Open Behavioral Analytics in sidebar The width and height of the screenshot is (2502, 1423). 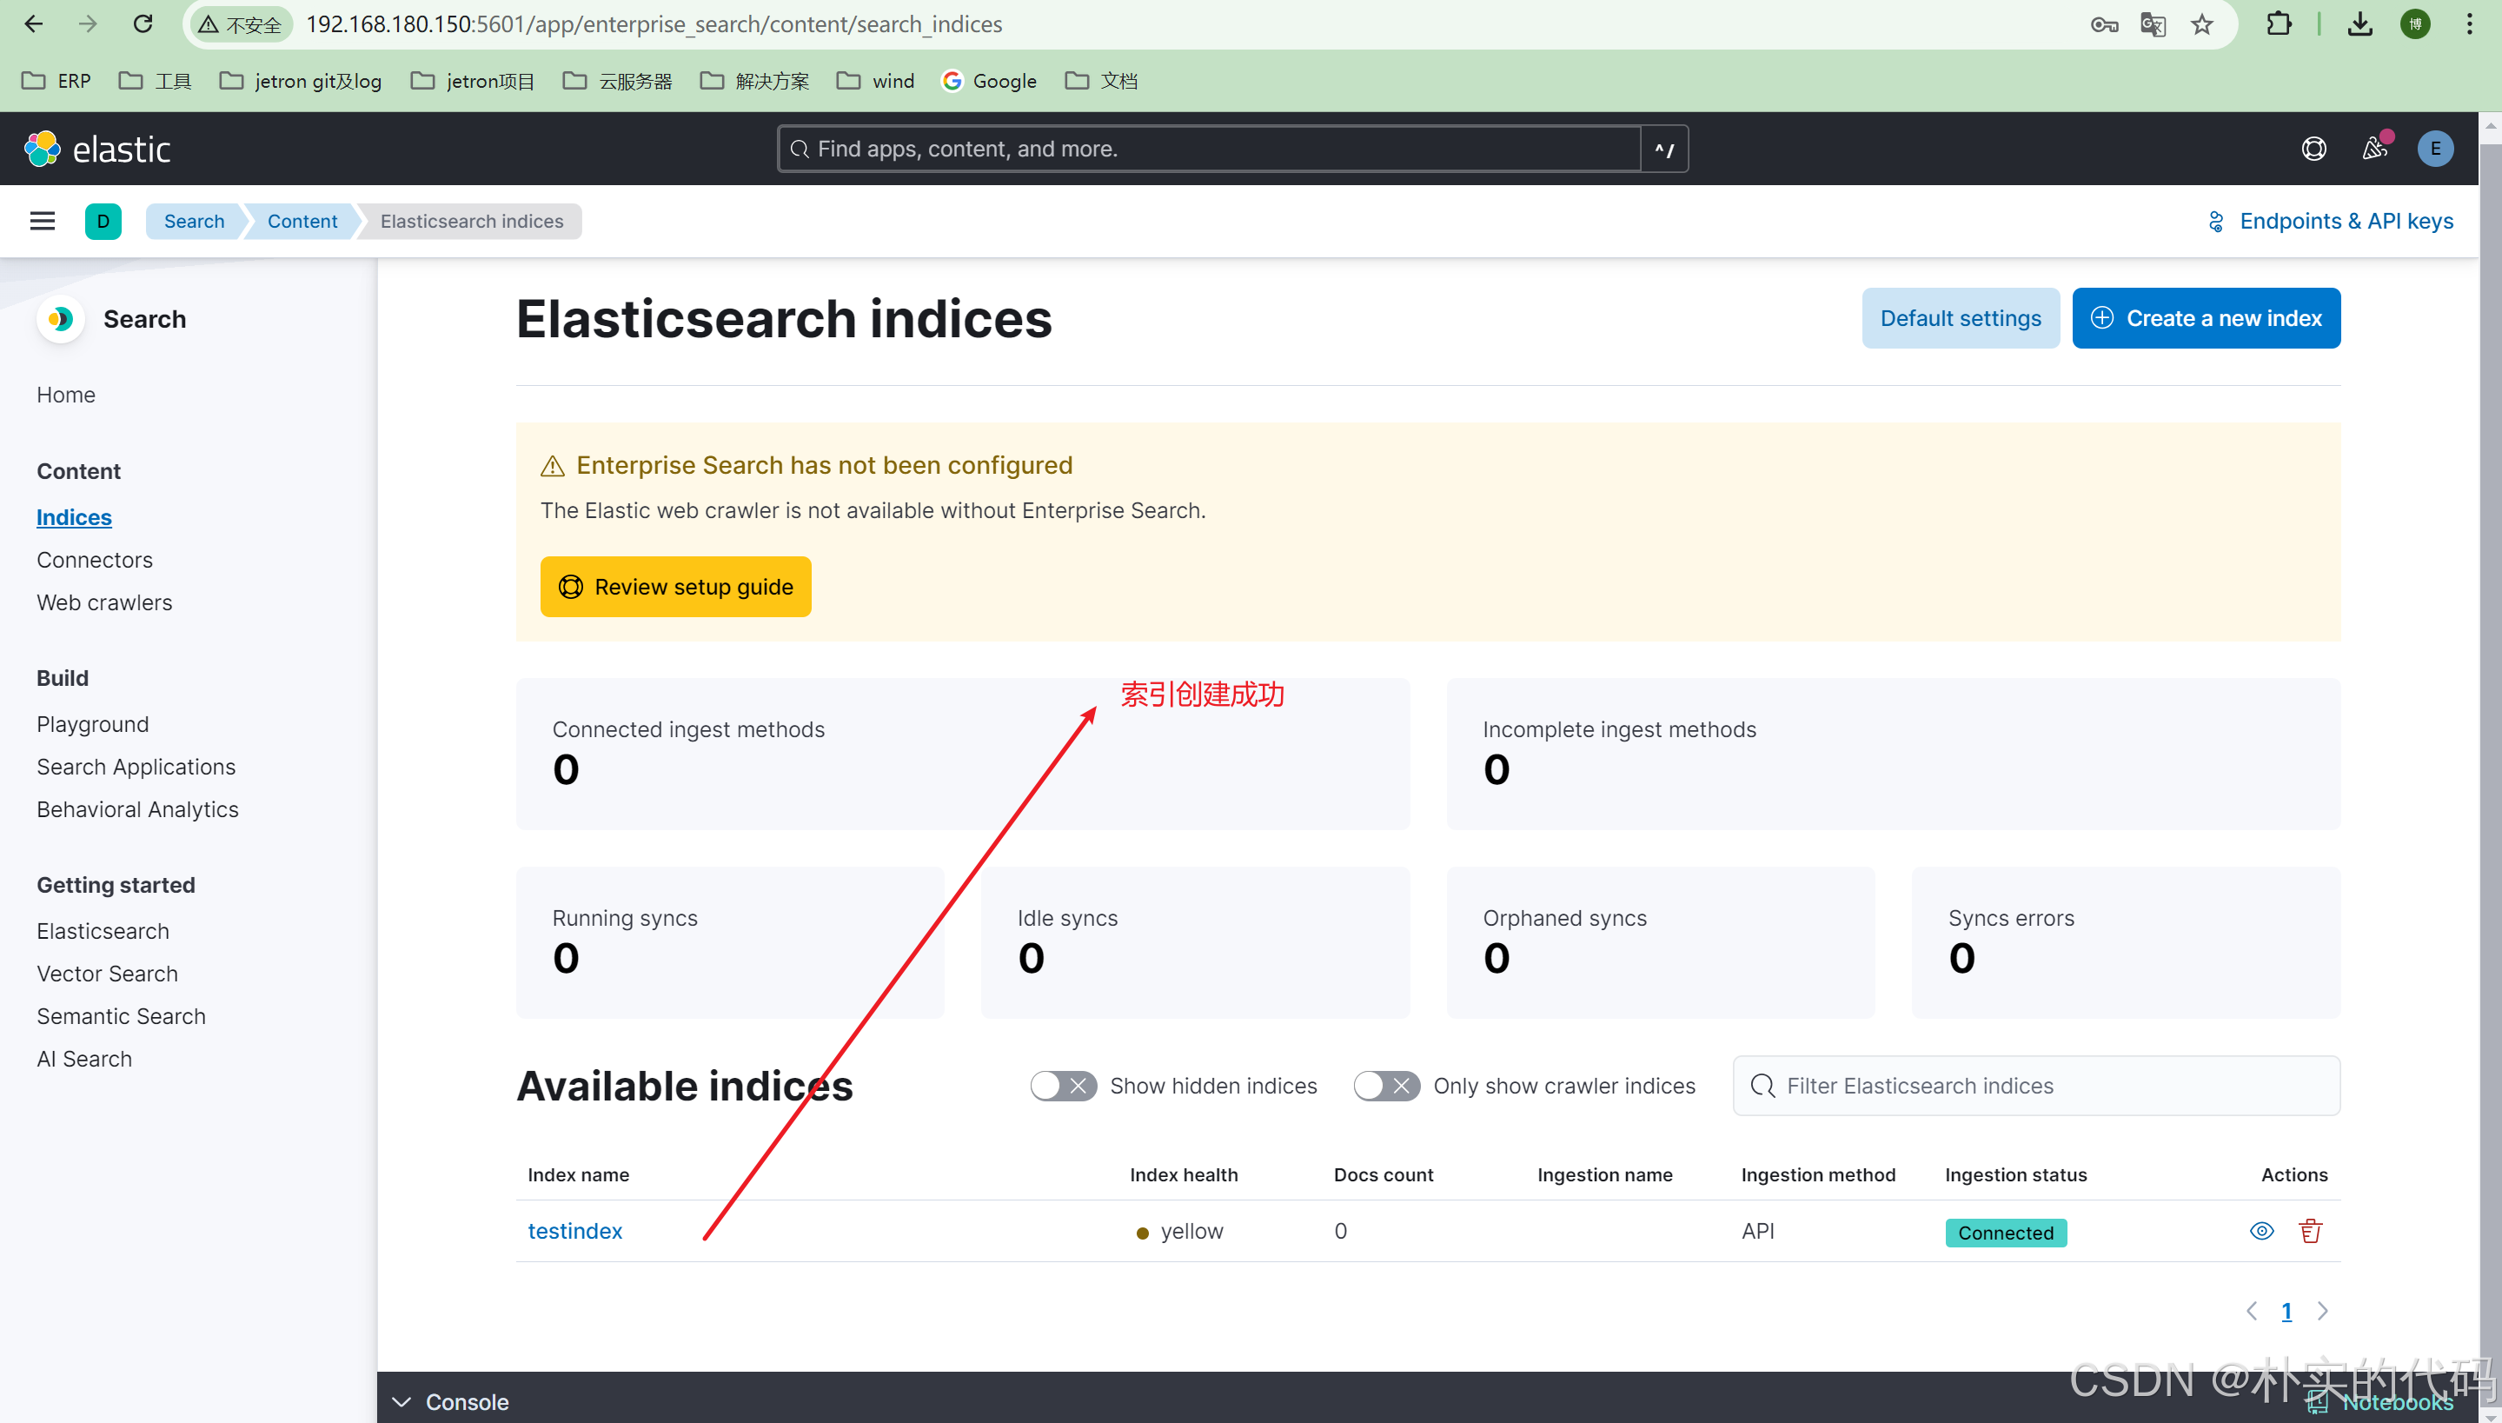[138, 809]
